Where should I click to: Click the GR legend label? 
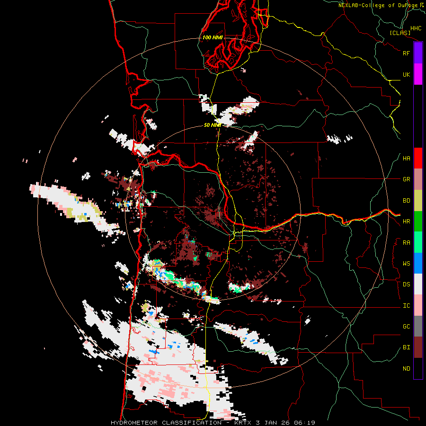[406, 179]
